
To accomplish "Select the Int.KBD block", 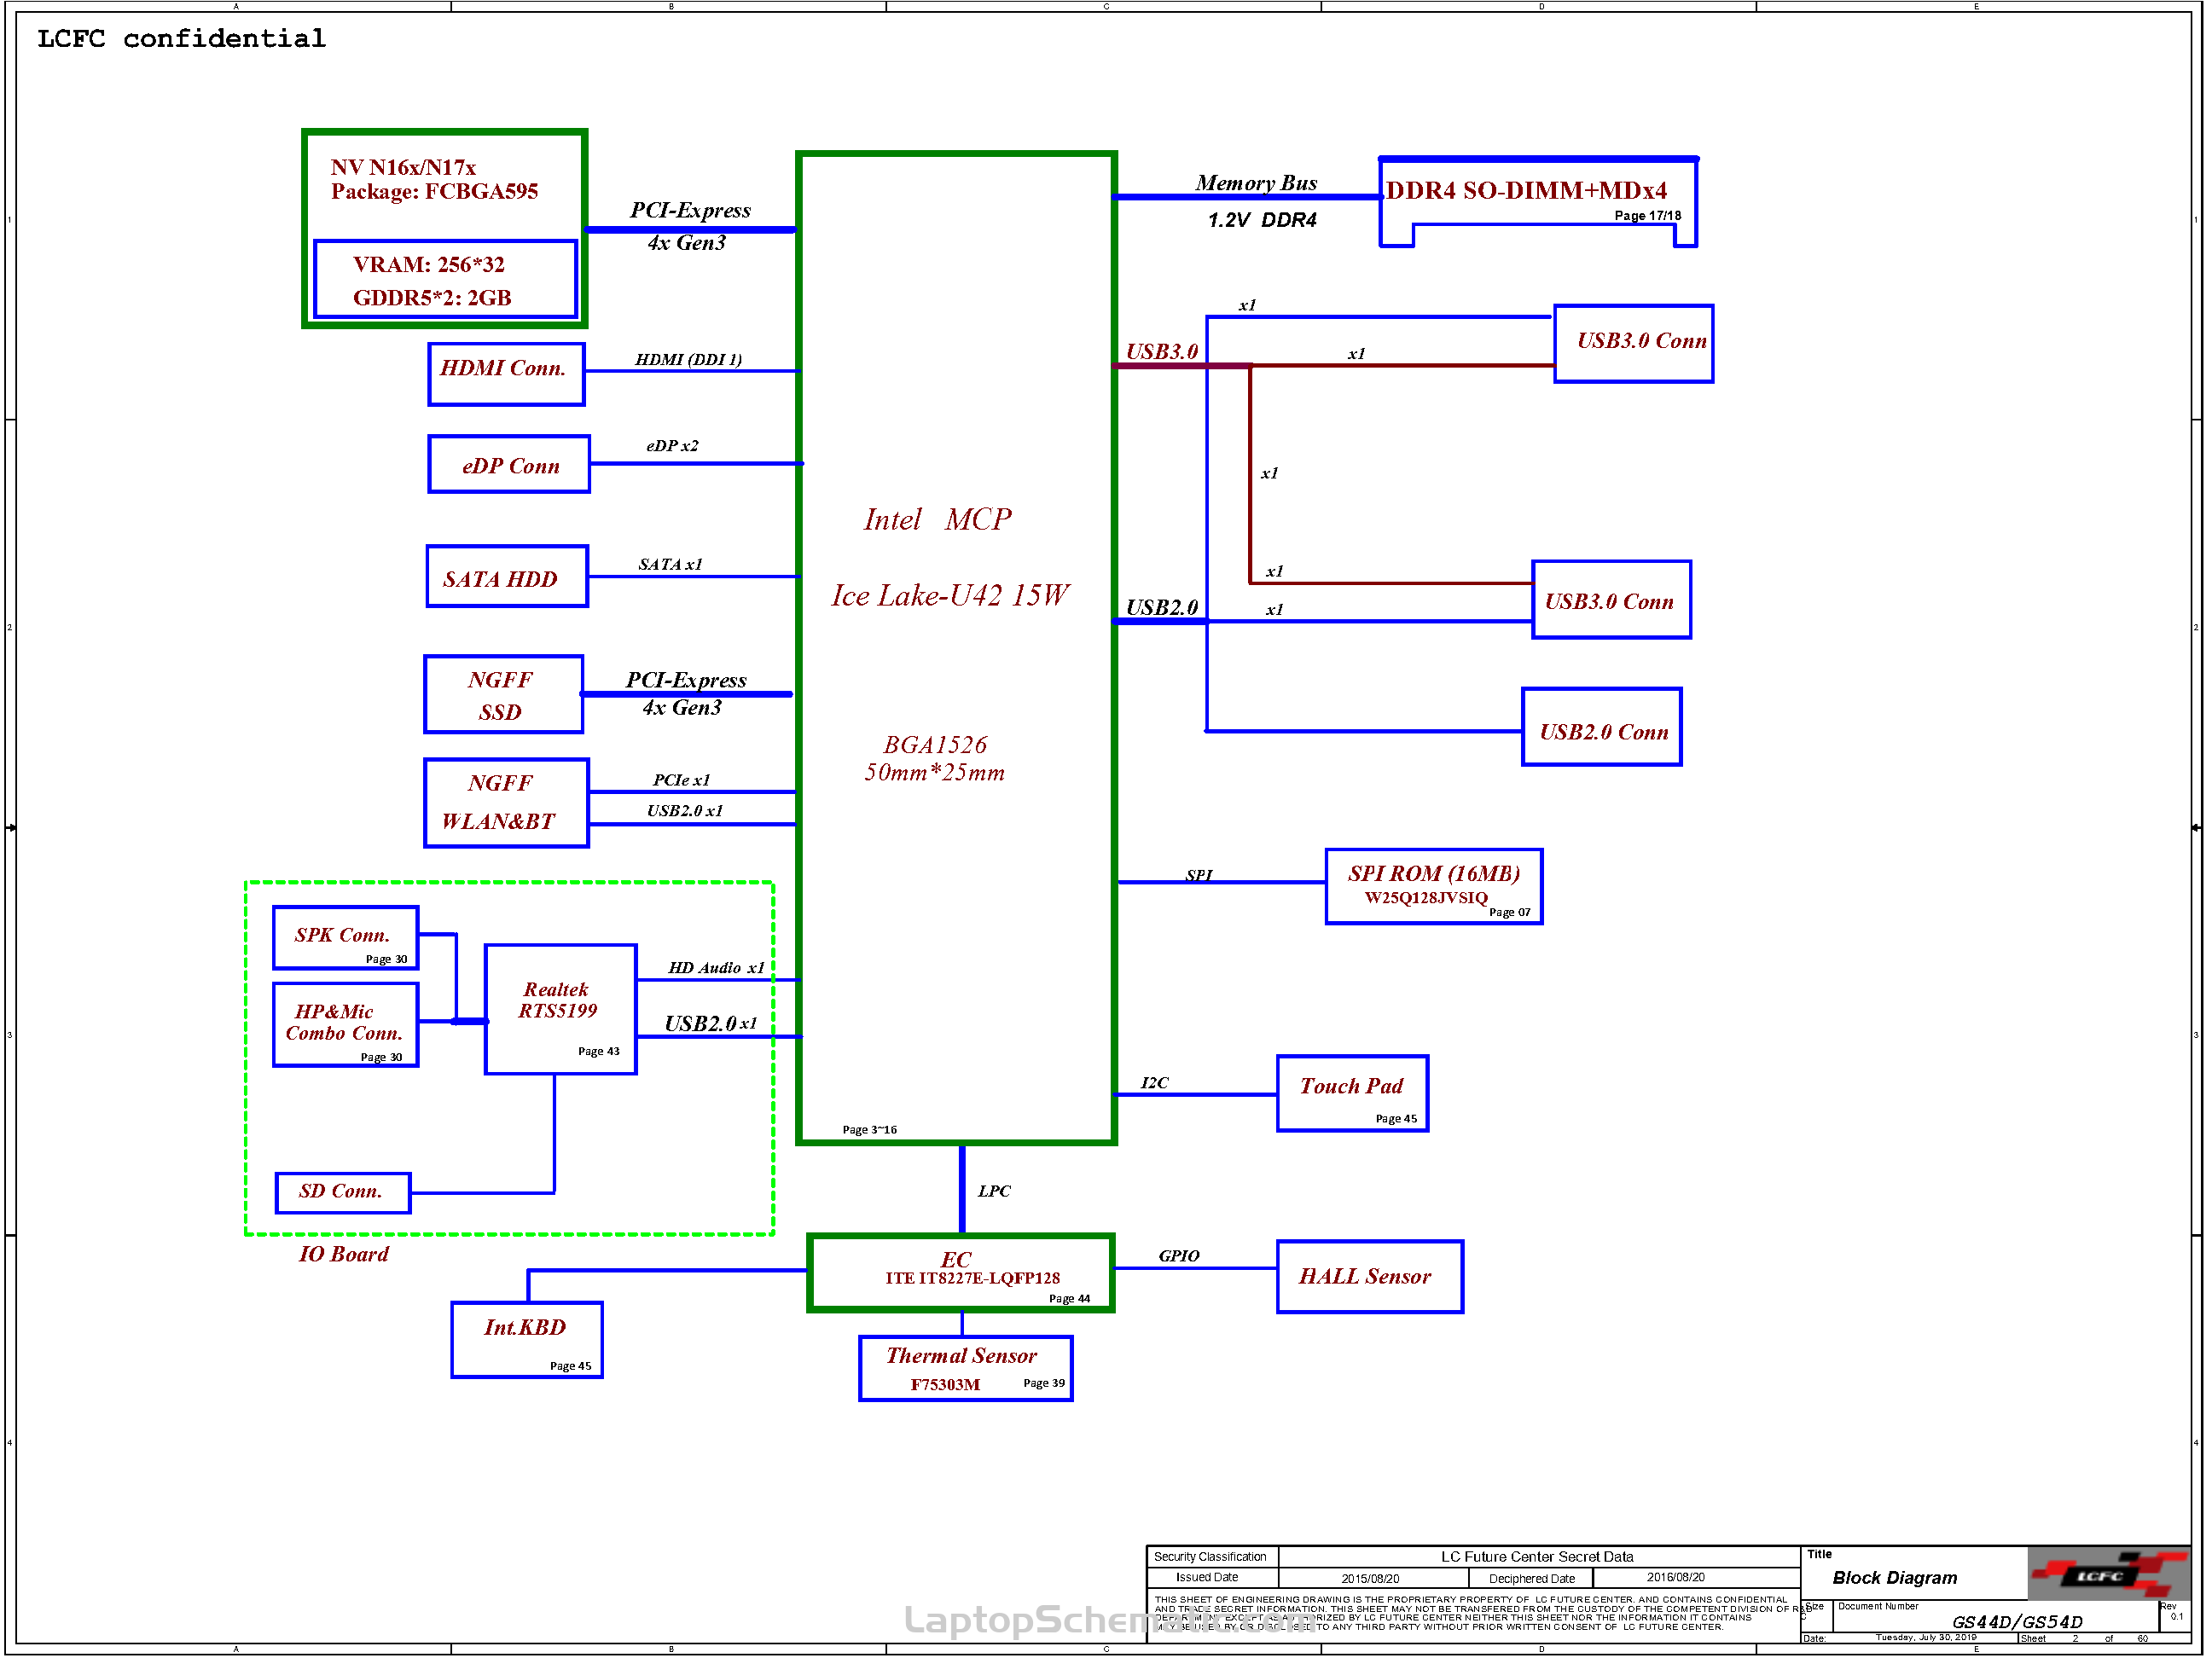I will 526,1340.
